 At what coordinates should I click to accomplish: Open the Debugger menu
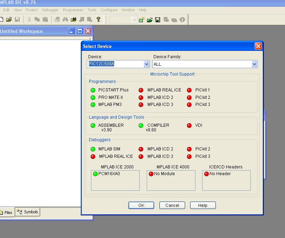click(x=50, y=10)
